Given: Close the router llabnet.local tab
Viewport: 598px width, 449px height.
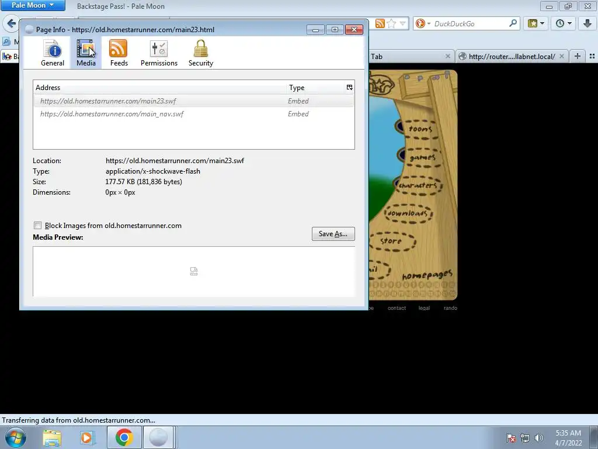Looking at the screenshot, I should click(x=561, y=56).
